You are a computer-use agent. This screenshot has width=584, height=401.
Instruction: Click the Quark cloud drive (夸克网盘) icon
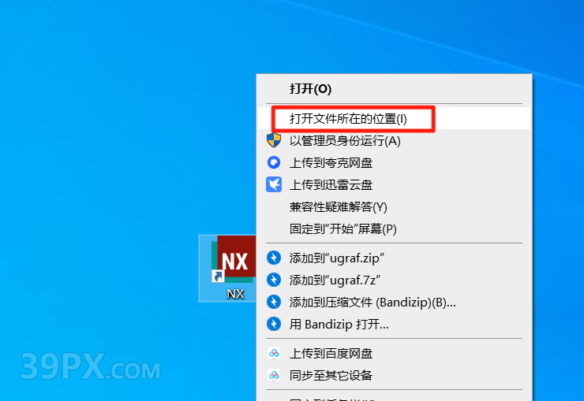coord(274,162)
